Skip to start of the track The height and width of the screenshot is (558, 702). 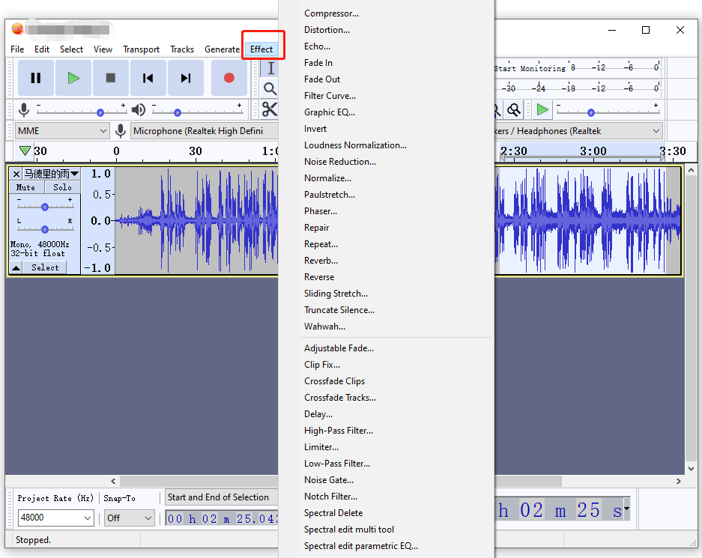tap(148, 79)
